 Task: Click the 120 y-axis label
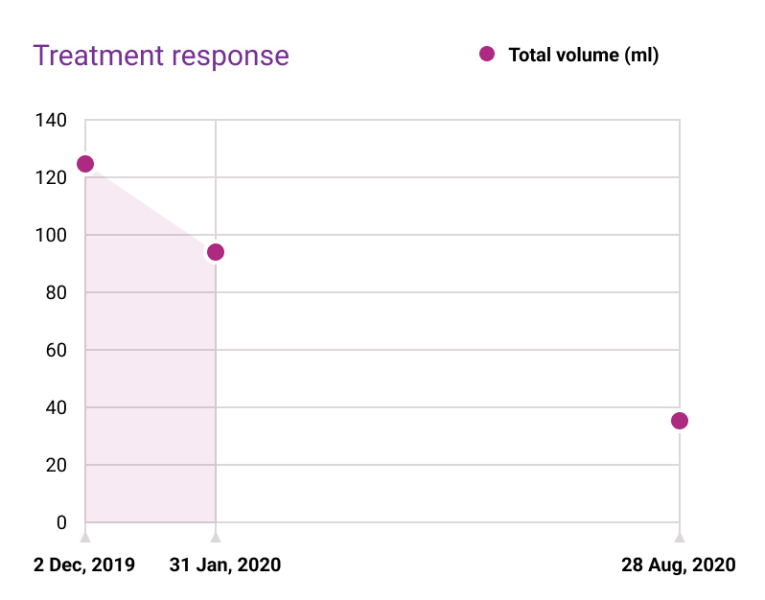[x=52, y=178]
